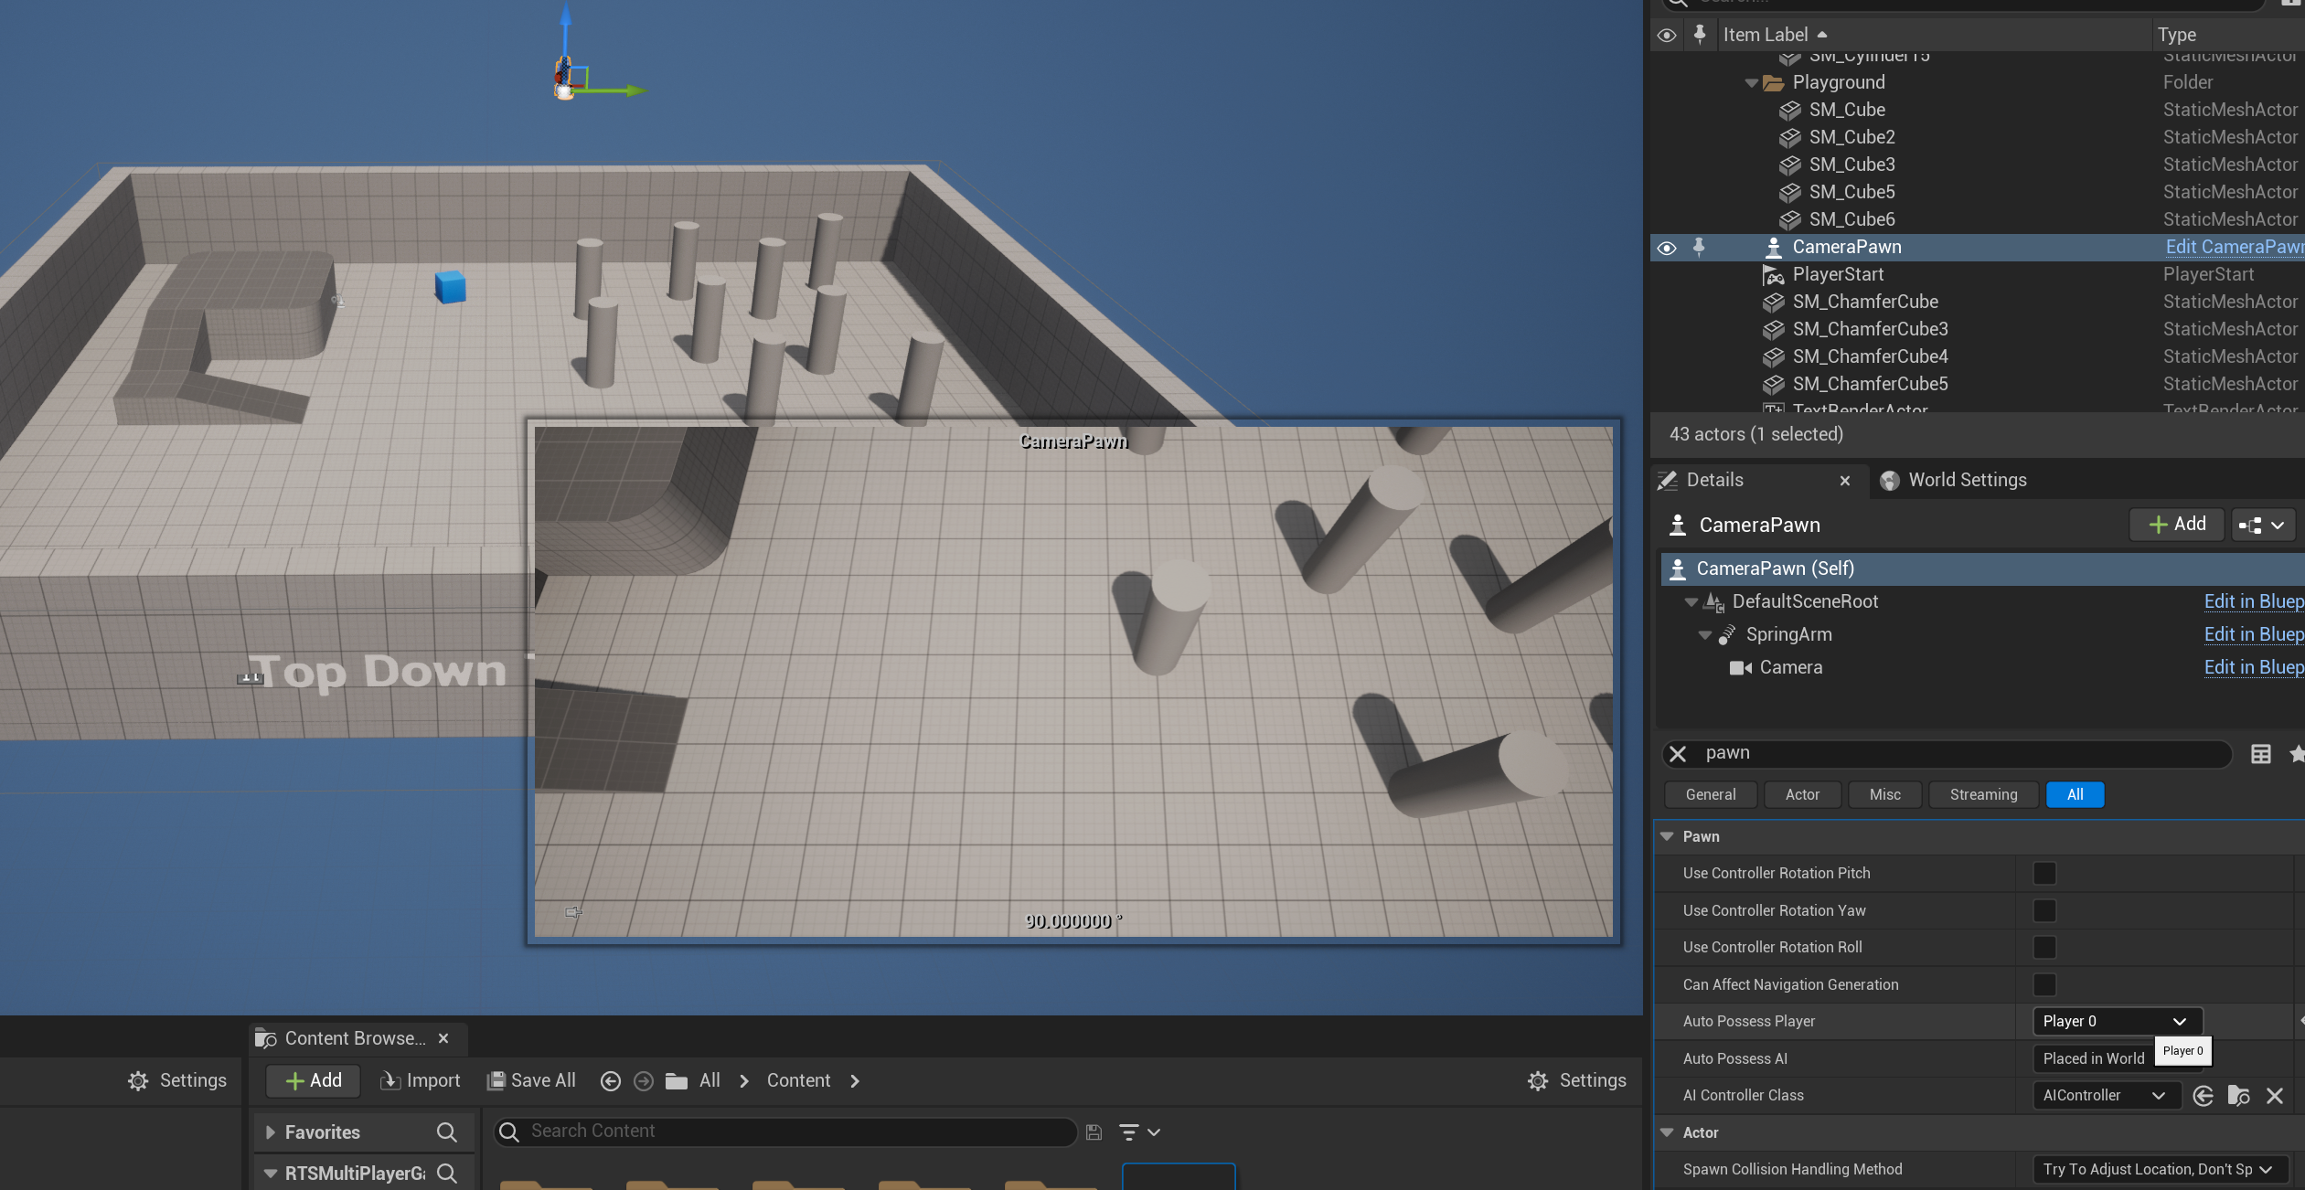Clear the pawn search filter
Image resolution: width=2305 pixels, height=1190 pixels.
coord(1678,754)
